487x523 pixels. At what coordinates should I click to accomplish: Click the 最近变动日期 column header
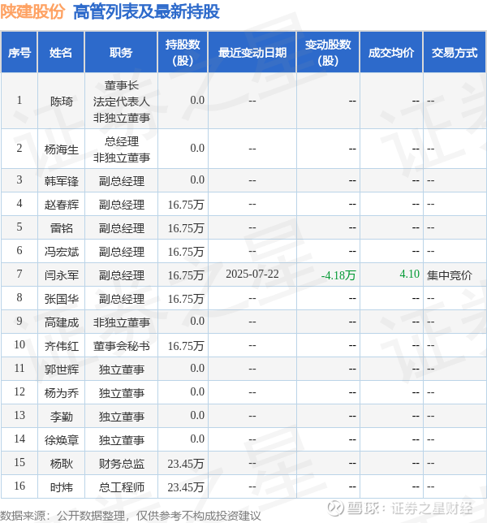(x=252, y=52)
